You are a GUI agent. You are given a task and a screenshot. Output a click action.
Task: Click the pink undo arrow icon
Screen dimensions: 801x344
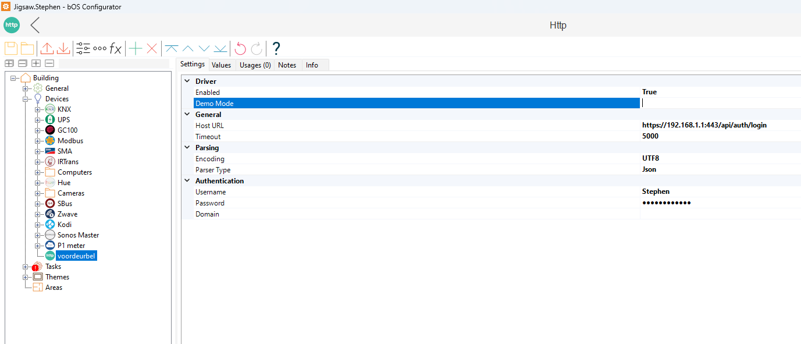[x=240, y=48]
